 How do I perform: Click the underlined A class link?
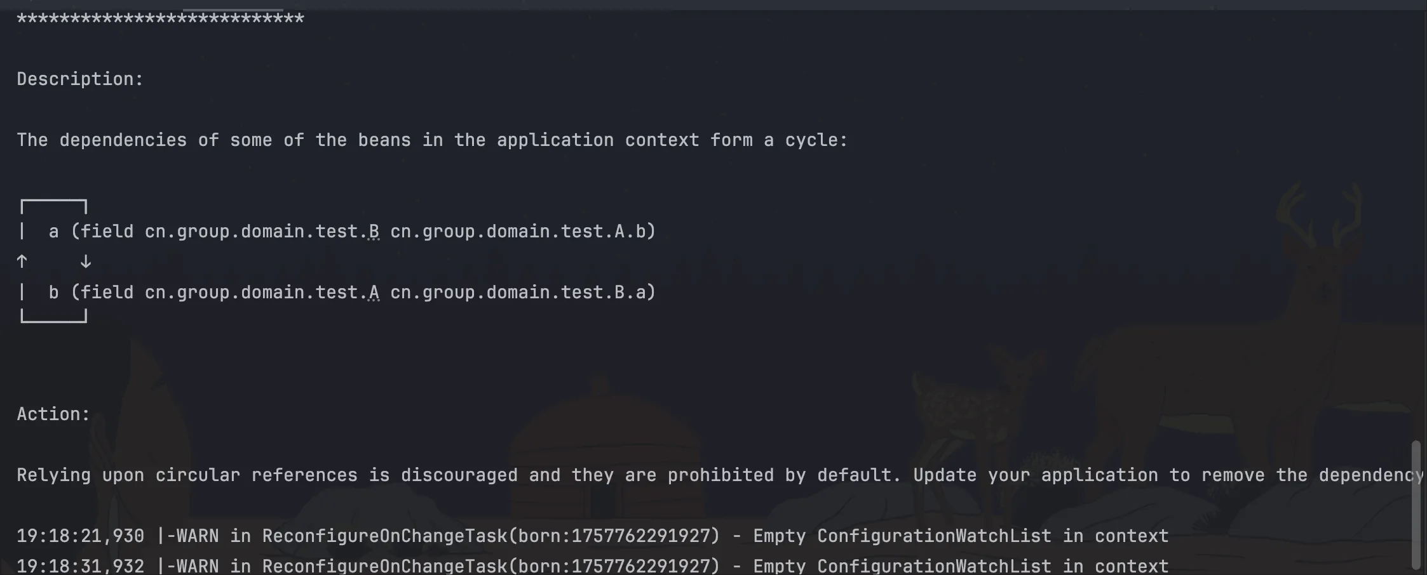(x=374, y=293)
